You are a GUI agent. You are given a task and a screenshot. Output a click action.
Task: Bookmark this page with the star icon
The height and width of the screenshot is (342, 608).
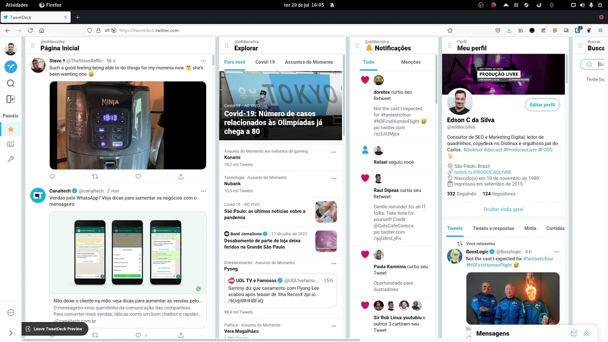450,30
